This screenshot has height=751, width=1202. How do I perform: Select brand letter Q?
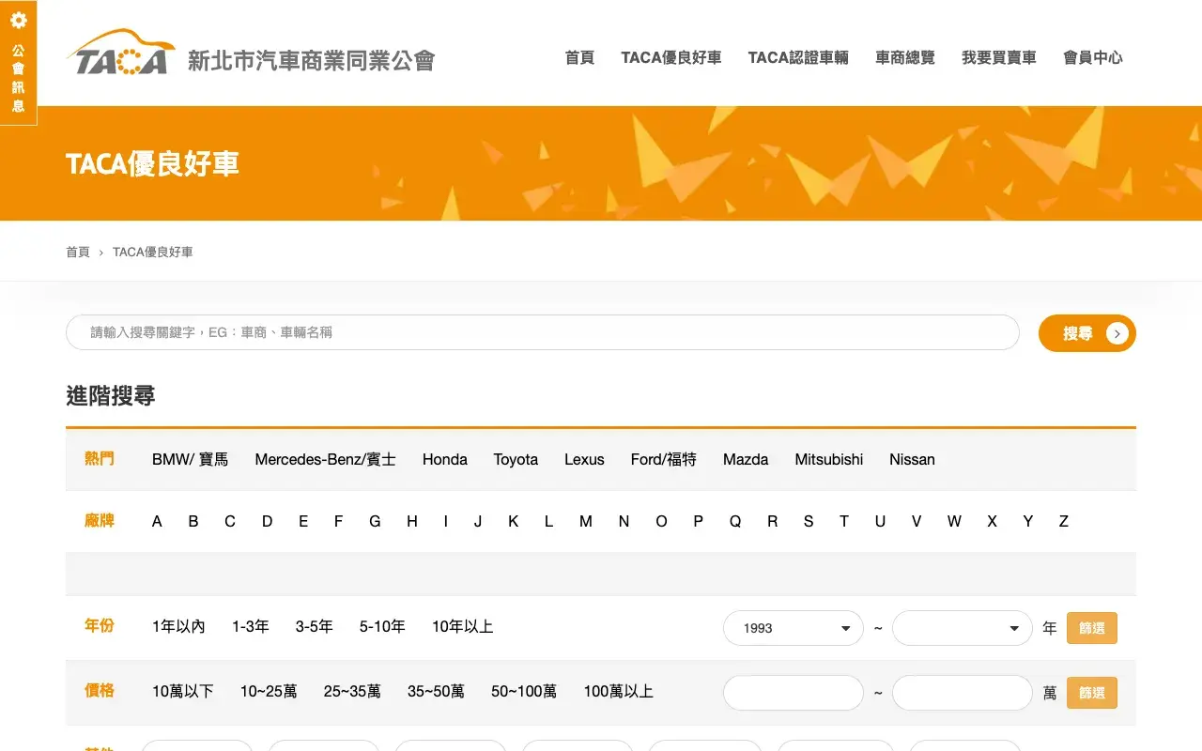735,521
